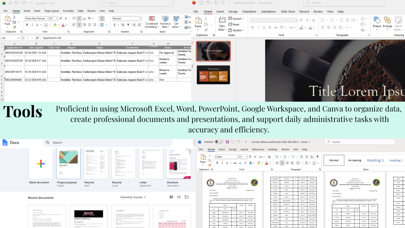405x228 pixels.
Task: Open Cell Styles in Excel
Action: tap(176, 22)
